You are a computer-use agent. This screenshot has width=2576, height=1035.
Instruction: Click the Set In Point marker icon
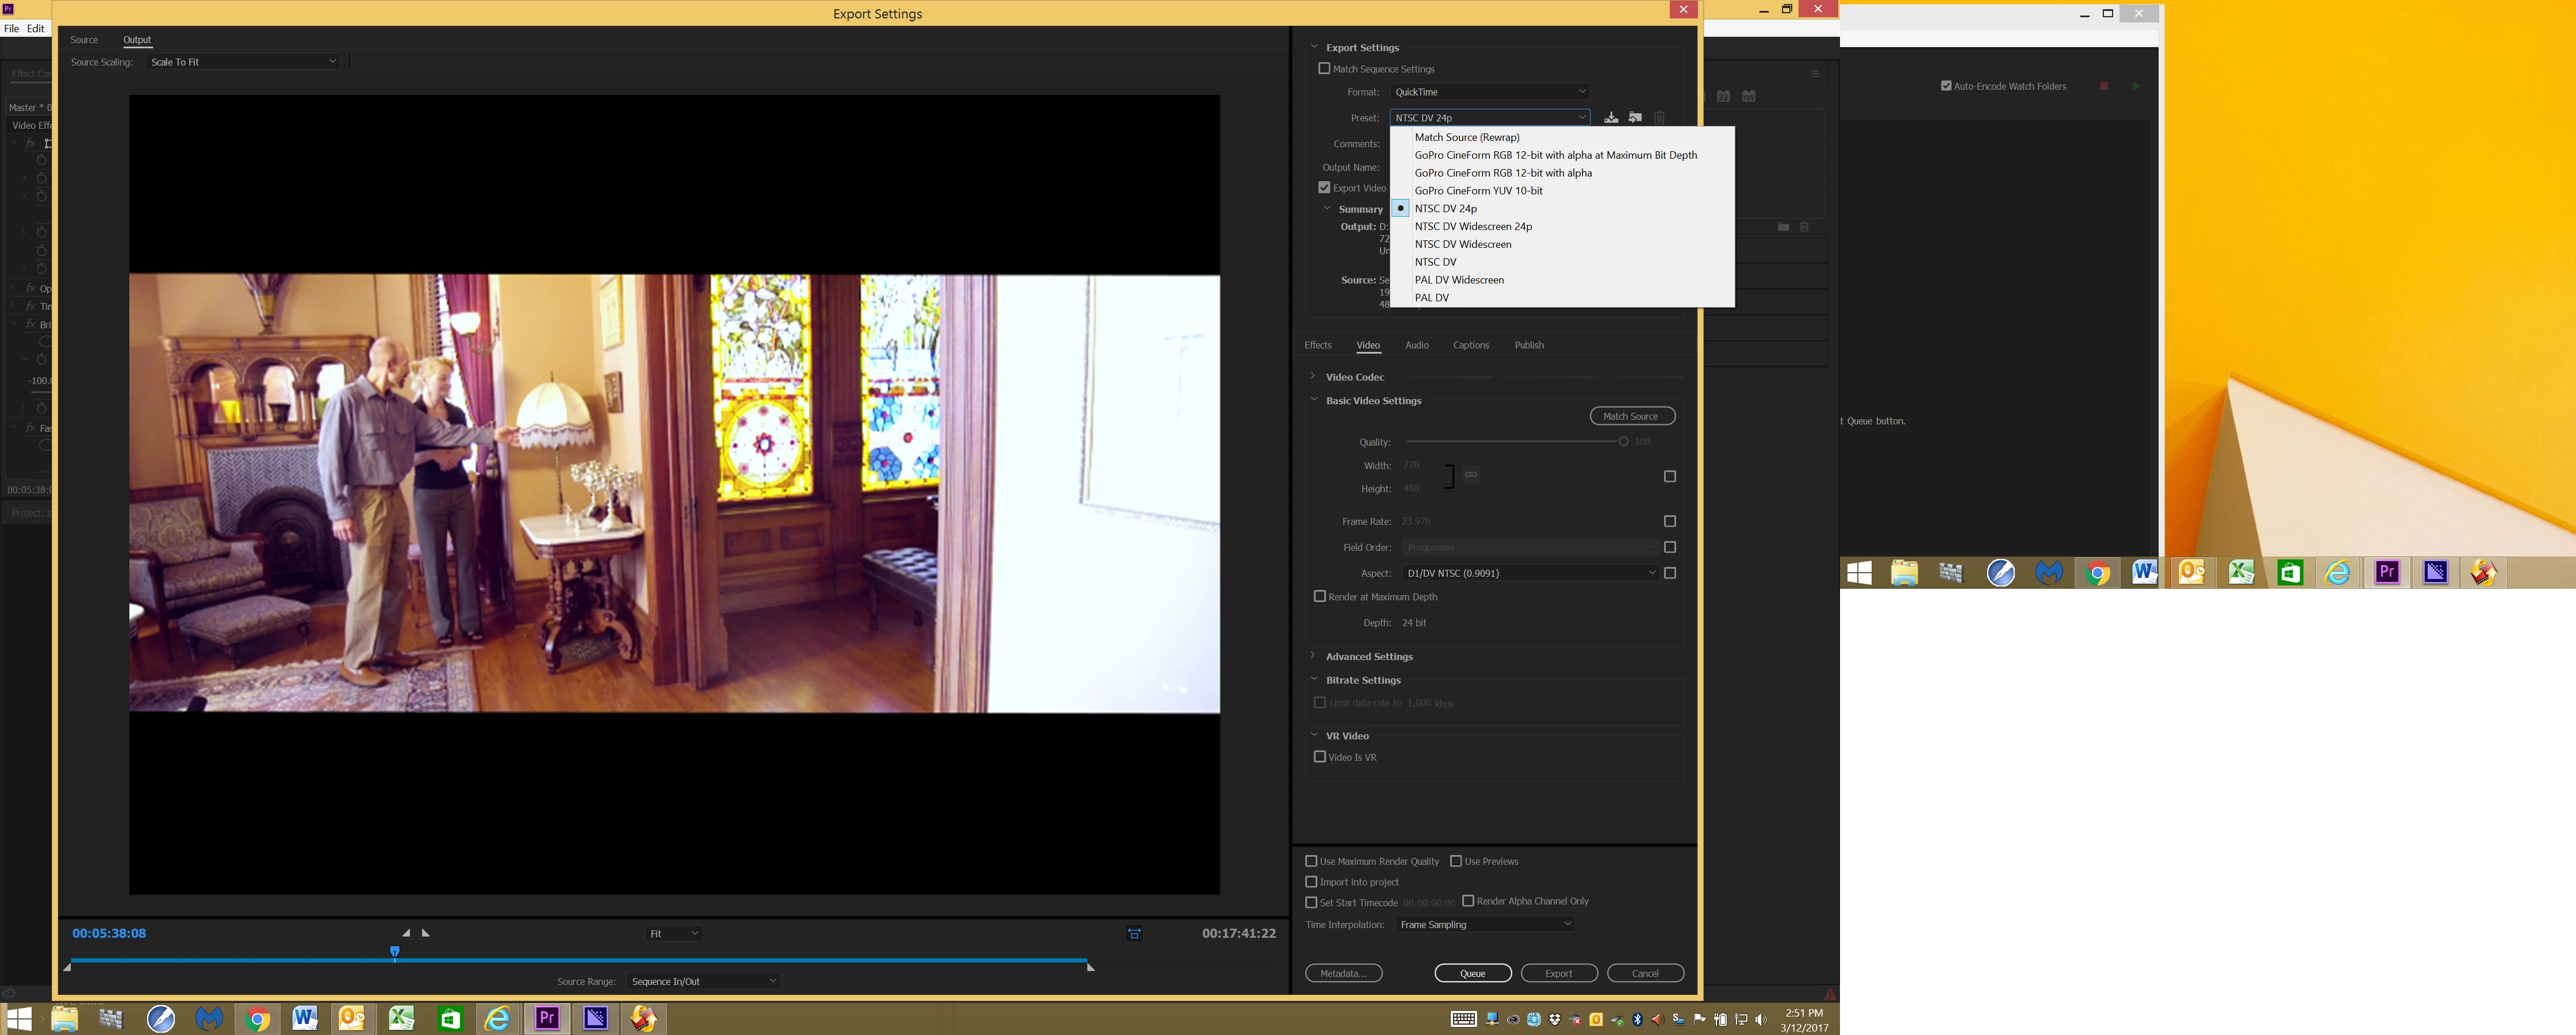tap(406, 933)
